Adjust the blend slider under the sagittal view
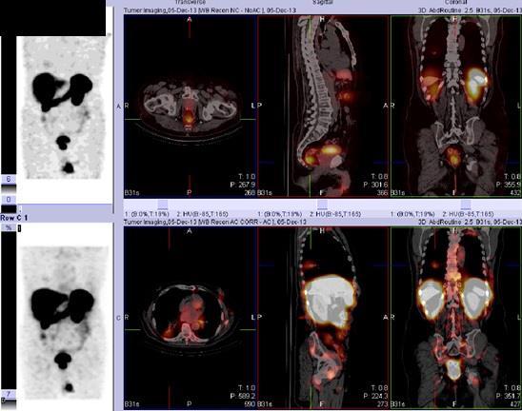This screenshot has width=522, height=411. [x=323, y=205]
